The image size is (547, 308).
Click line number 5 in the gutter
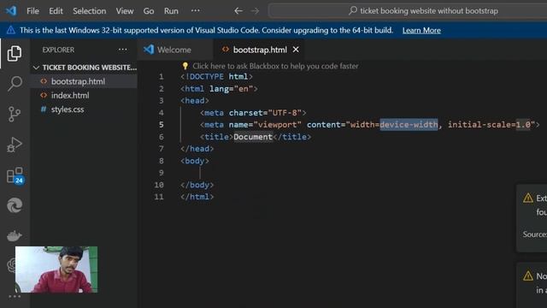point(162,125)
